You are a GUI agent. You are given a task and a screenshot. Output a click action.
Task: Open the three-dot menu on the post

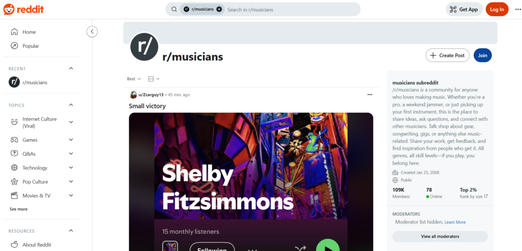370,95
